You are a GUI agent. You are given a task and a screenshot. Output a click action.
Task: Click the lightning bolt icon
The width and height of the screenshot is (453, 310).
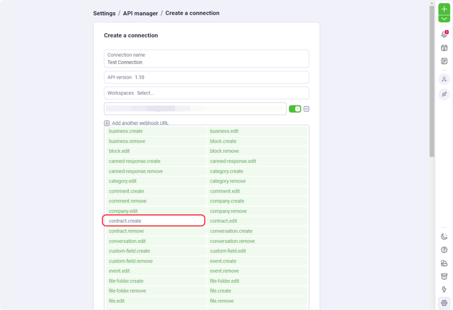tap(444, 290)
